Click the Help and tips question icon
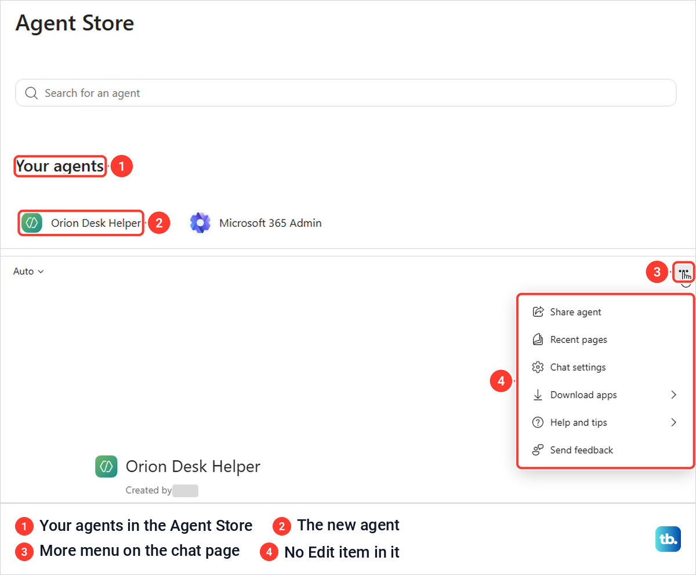This screenshot has height=575, width=696. [x=538, y=422]
